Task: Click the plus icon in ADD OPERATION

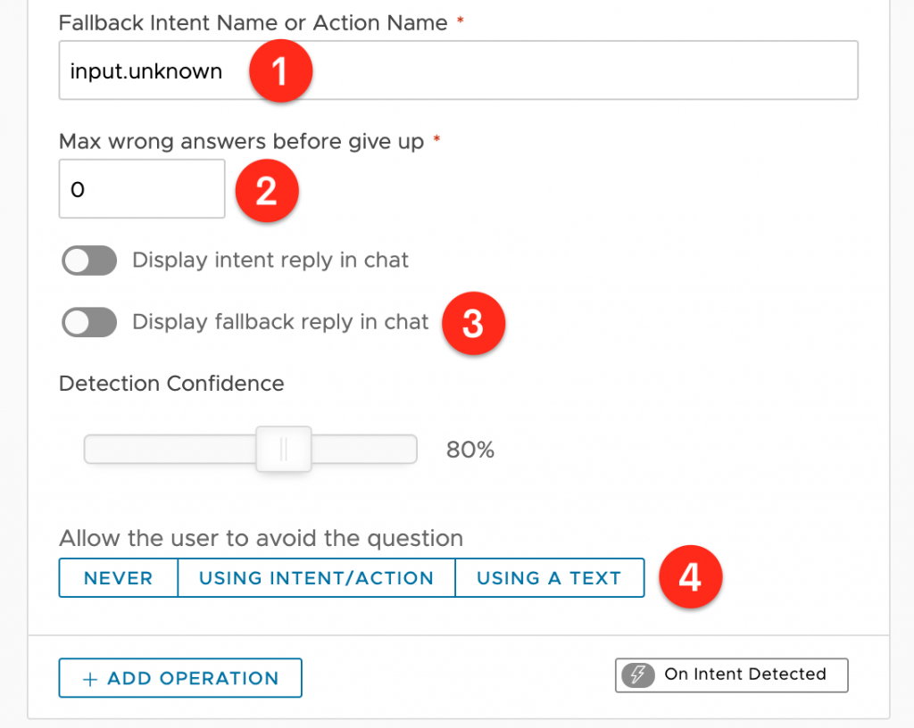Action: click(90, 679)
